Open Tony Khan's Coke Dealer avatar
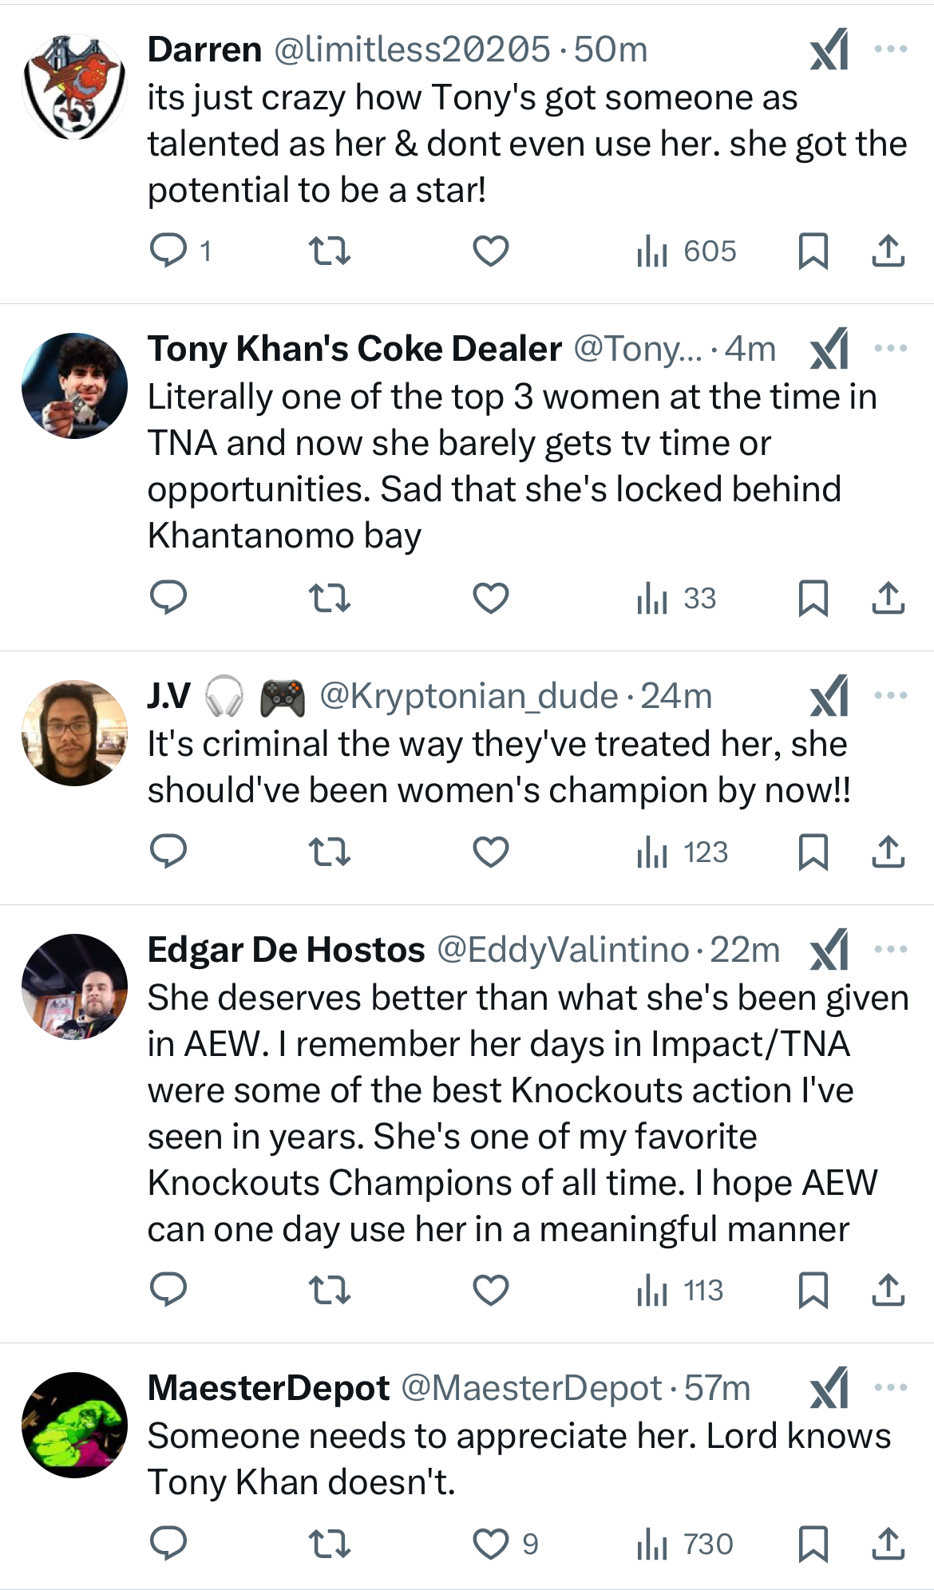The image size is (934, 1590). 74,386
